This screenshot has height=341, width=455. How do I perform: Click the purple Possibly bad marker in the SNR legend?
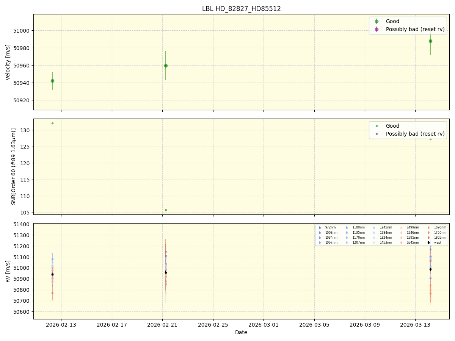tap(377, 134)
